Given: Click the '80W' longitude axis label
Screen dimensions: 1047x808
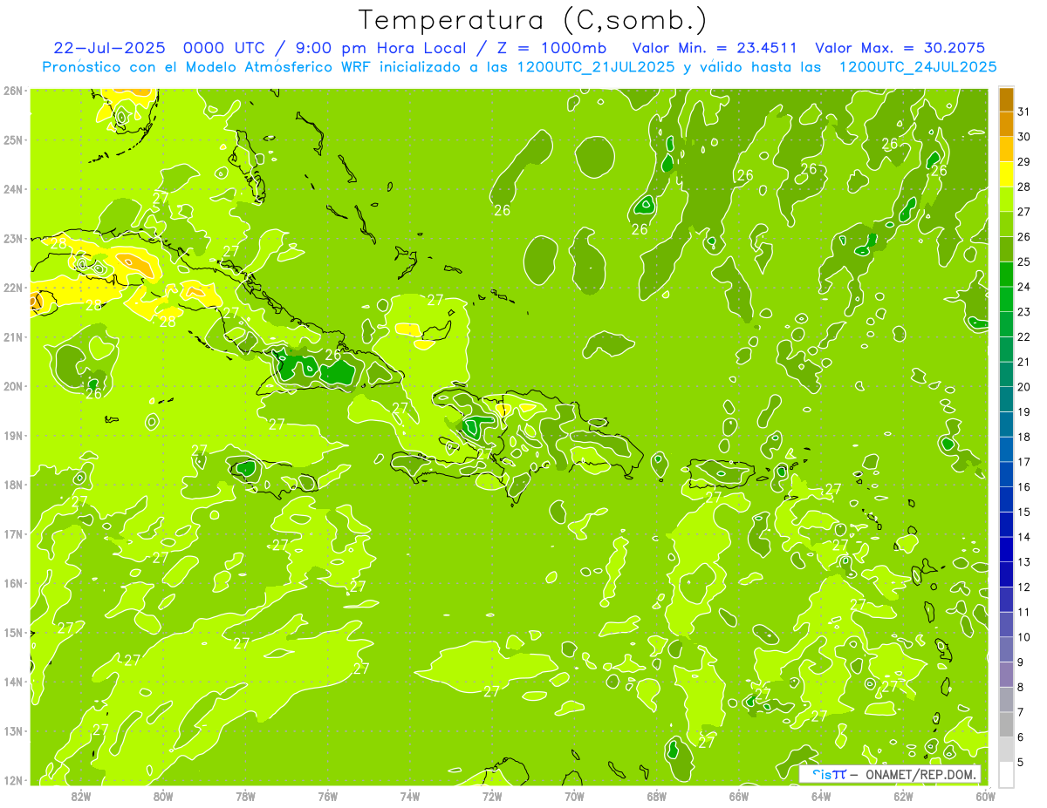Looking at the screenshot, I should pyautogui.click(x=163, y=796).
